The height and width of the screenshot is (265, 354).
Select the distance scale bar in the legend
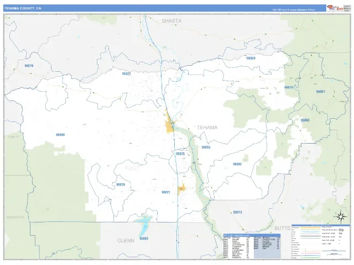335,250
